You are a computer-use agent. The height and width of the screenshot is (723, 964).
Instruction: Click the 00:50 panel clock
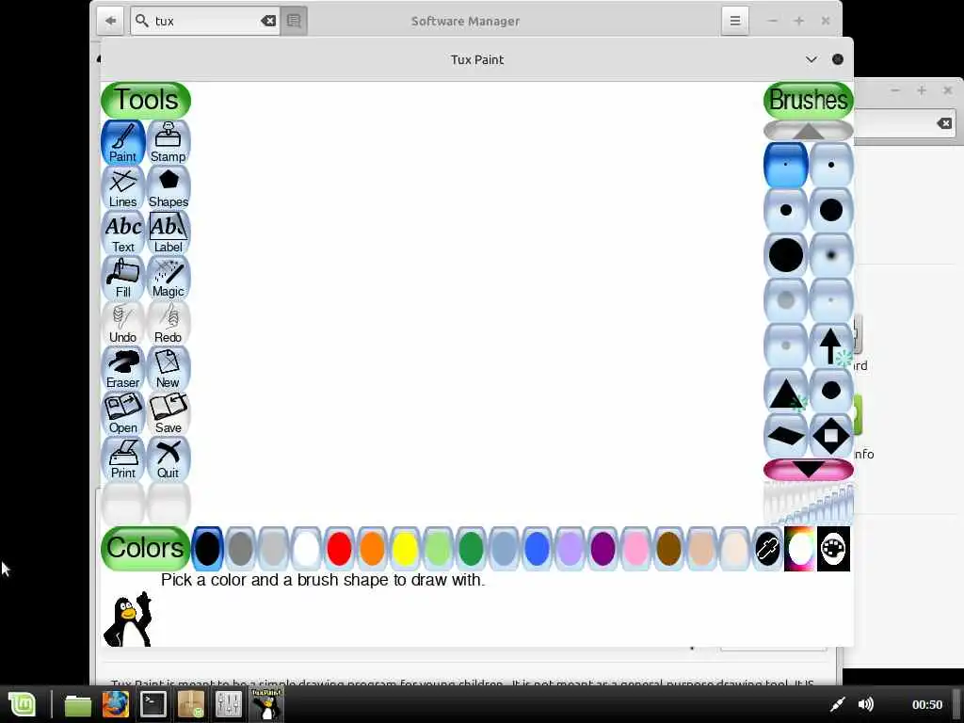click(927, 704)
